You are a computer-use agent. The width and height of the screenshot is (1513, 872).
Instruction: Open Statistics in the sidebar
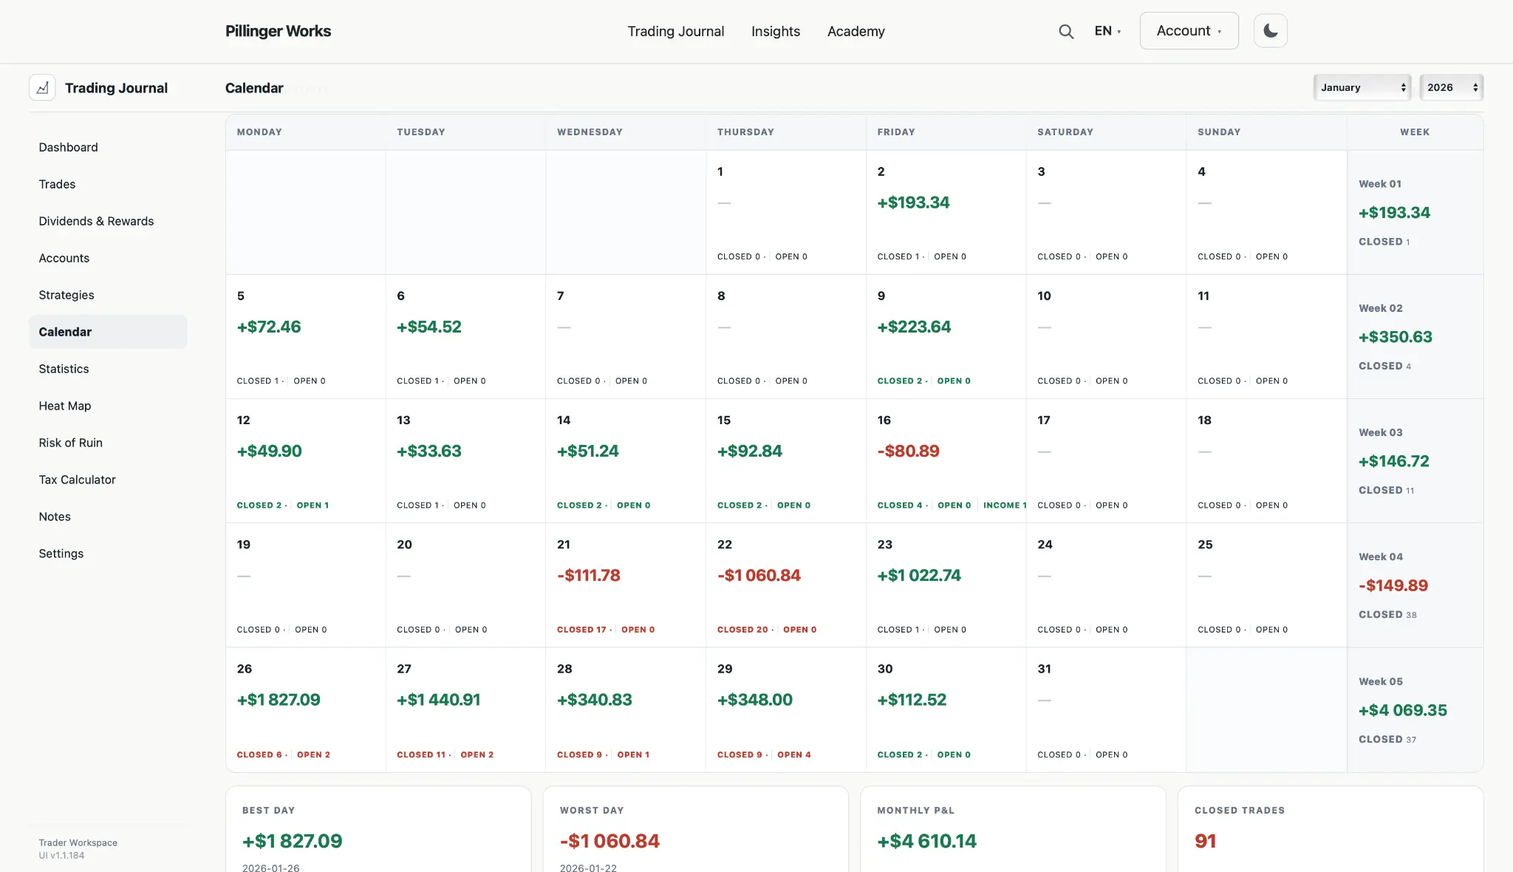tap(108, 369)
